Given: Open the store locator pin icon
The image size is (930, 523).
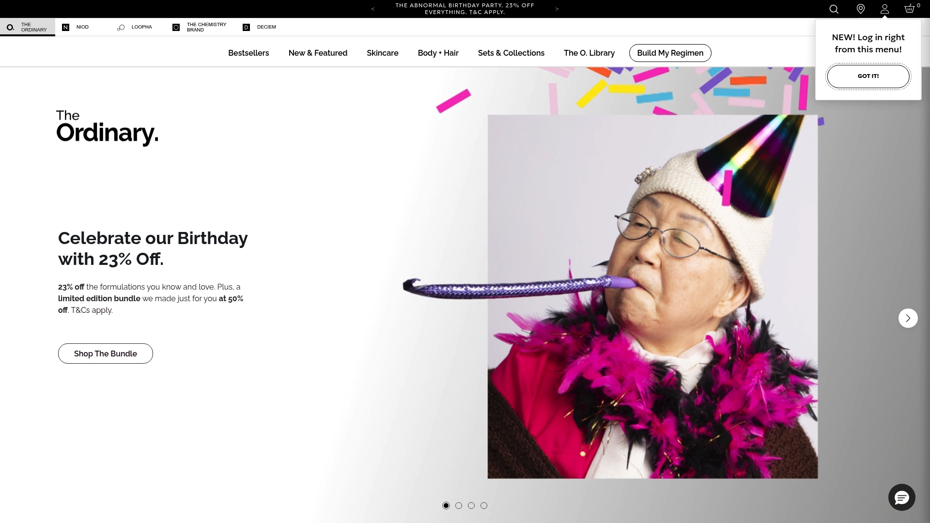Looking at the screenshot, I should point(861,9).
